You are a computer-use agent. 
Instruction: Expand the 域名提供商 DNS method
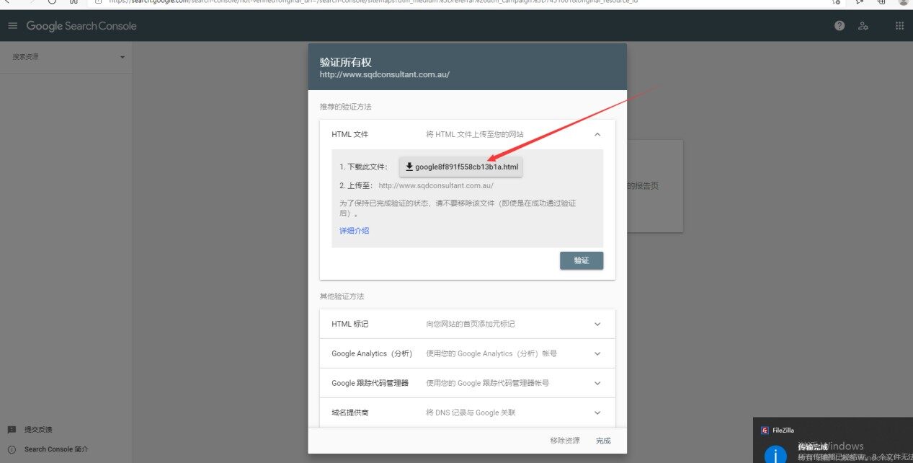pyautogui.click(x=597, y=413)
